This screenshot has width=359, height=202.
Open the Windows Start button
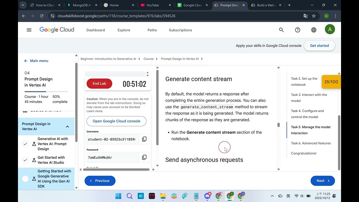(118, 196)
